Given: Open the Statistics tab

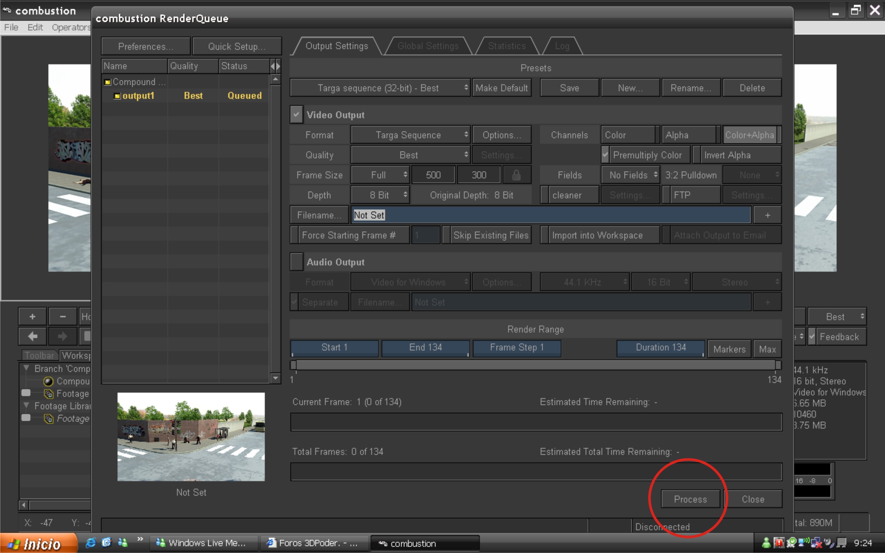Looking at the screenshot, I should point(506,46).
